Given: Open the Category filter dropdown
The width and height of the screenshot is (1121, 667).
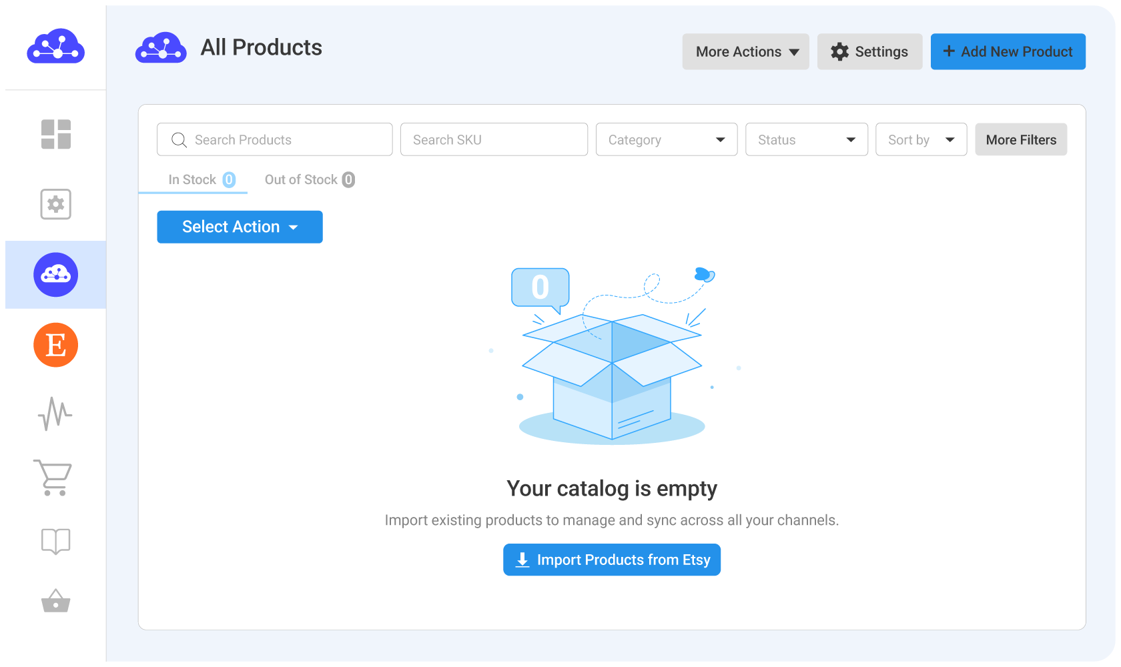Looking at the screenshot, I should coord(666,140).
